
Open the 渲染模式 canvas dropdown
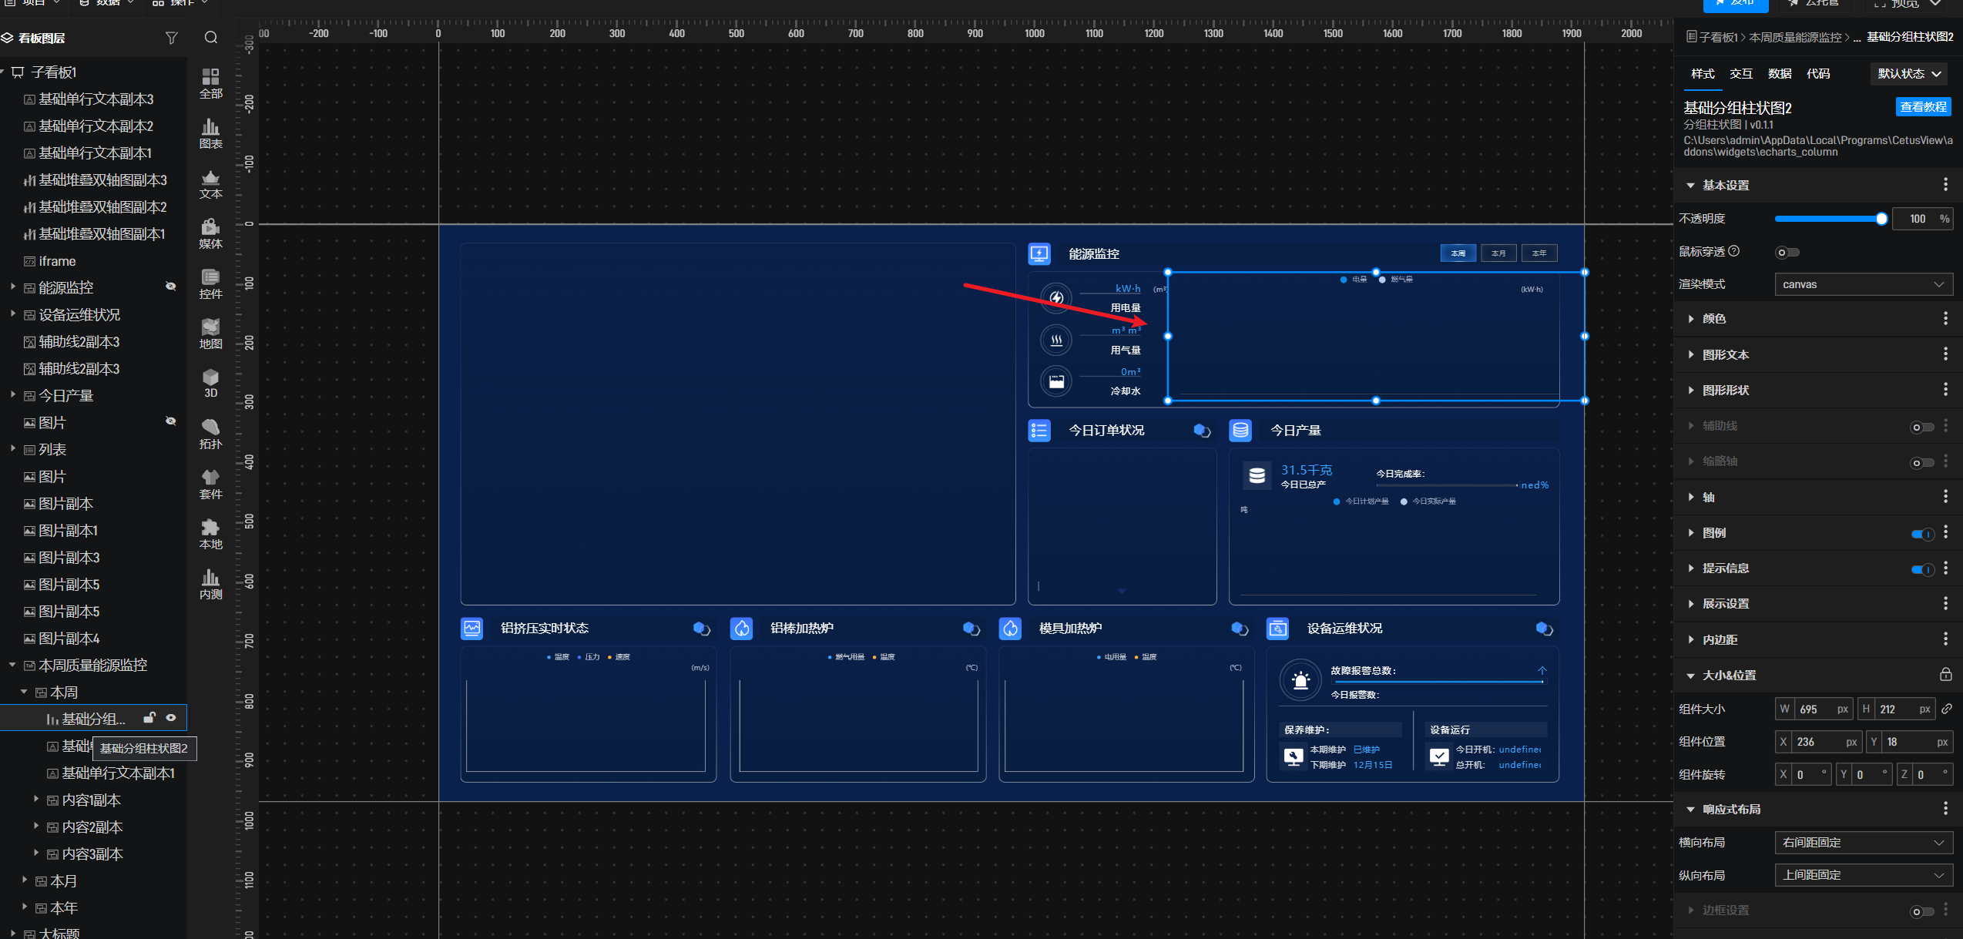(x=1862, y=284)
